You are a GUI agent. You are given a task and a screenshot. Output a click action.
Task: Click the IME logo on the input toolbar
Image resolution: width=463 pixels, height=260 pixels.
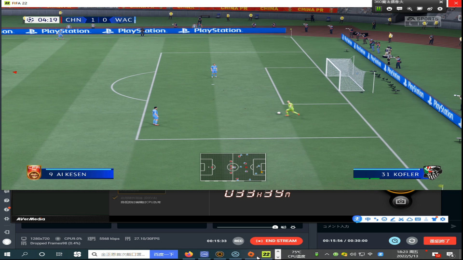(x=357, y=219)
